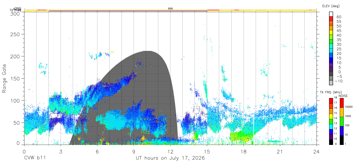Click the '100' tick label on the Range Gate axis

click(15, 101)
